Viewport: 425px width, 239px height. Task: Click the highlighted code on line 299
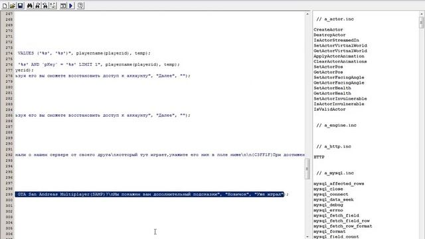click(x=149, y=195)
